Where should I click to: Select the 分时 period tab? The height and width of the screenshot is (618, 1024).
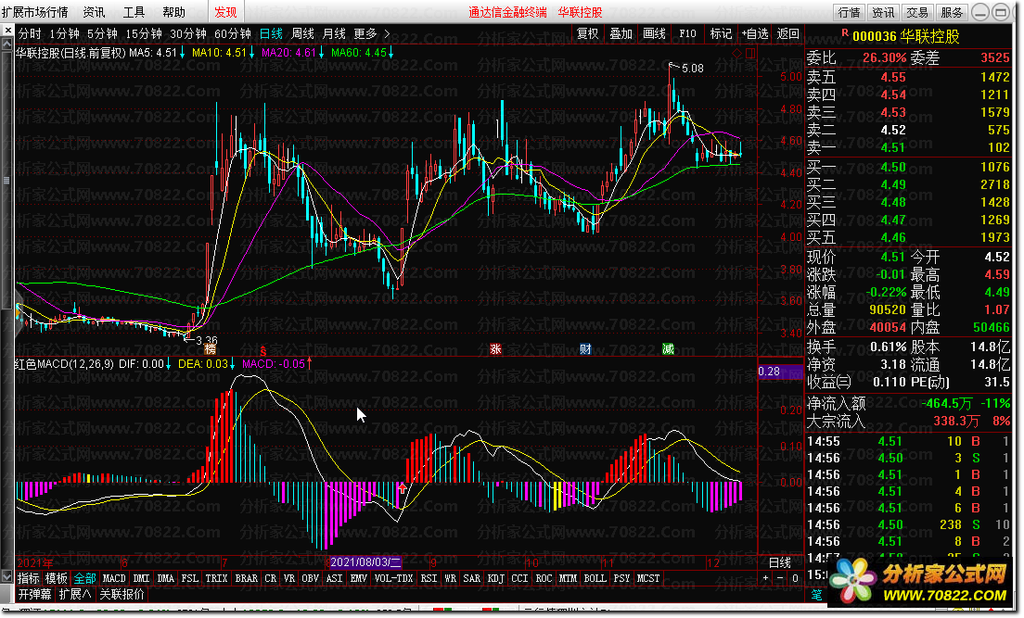point(30,34)
